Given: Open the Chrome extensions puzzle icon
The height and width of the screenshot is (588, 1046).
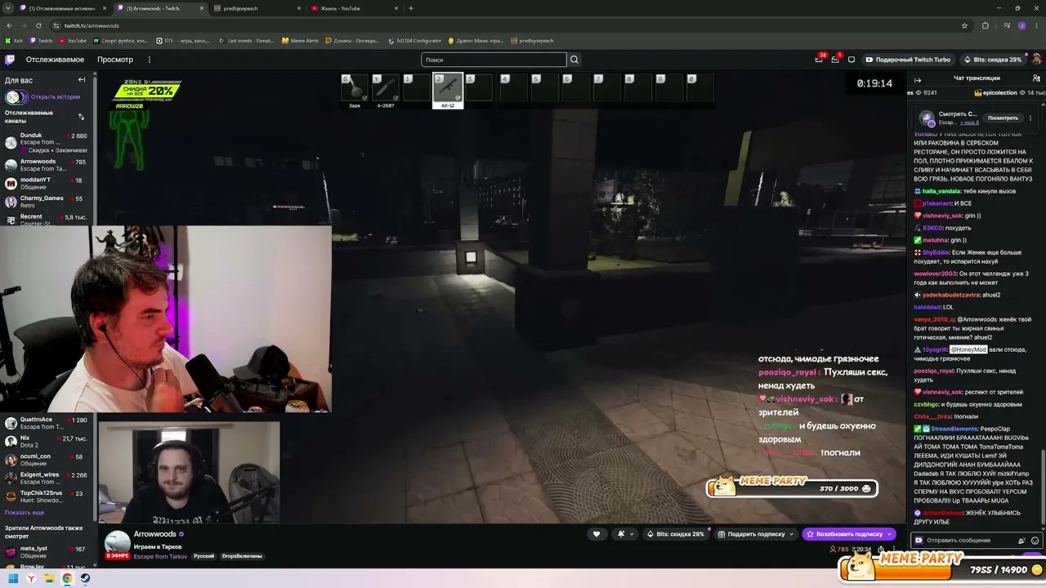Looking at the screenshot, I should (985, 25).
